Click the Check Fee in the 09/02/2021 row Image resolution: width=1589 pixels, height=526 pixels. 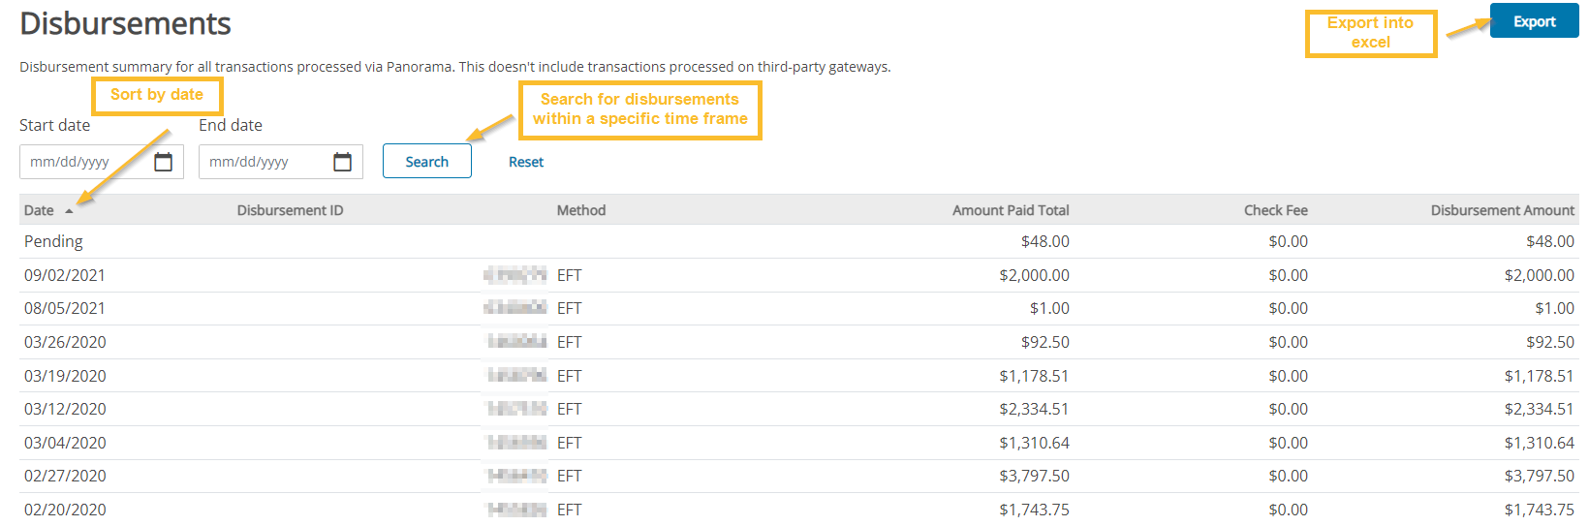tap(1289, 275)
